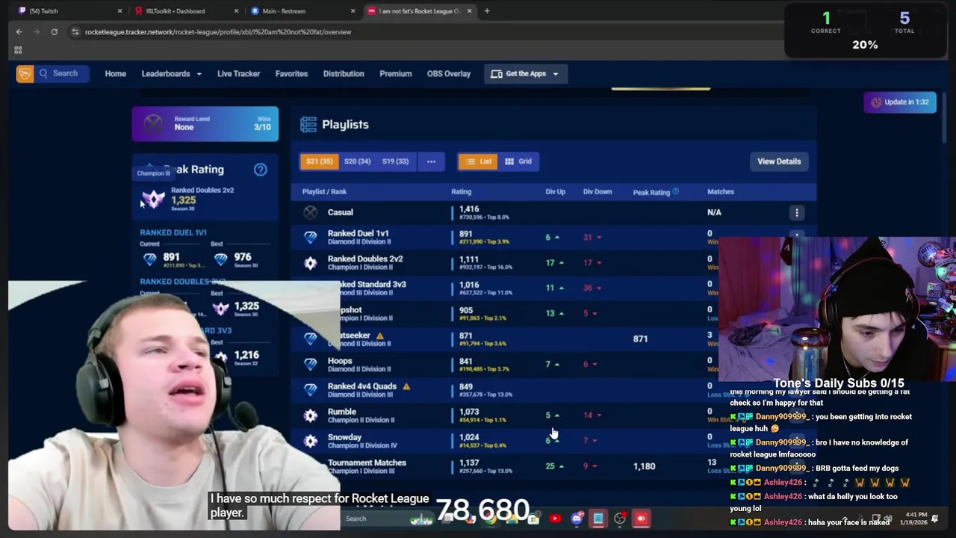Click the Heatseeker row warning icon
Image resolution: width=956 pixels, height=538 pixels.
pyautogui.click(x=379, y=336)
